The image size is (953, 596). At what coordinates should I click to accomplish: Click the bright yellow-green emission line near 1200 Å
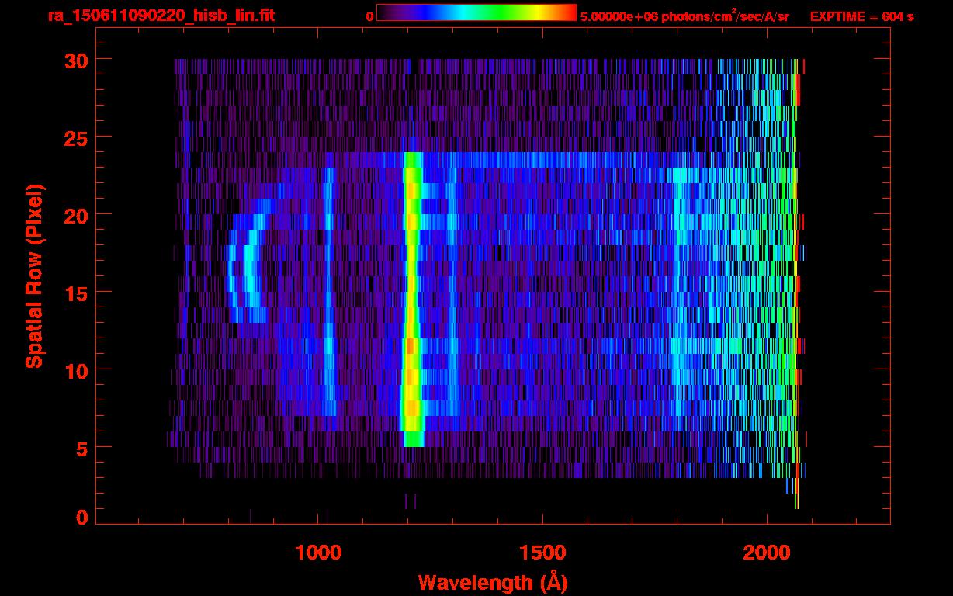[x=411, y=295]
